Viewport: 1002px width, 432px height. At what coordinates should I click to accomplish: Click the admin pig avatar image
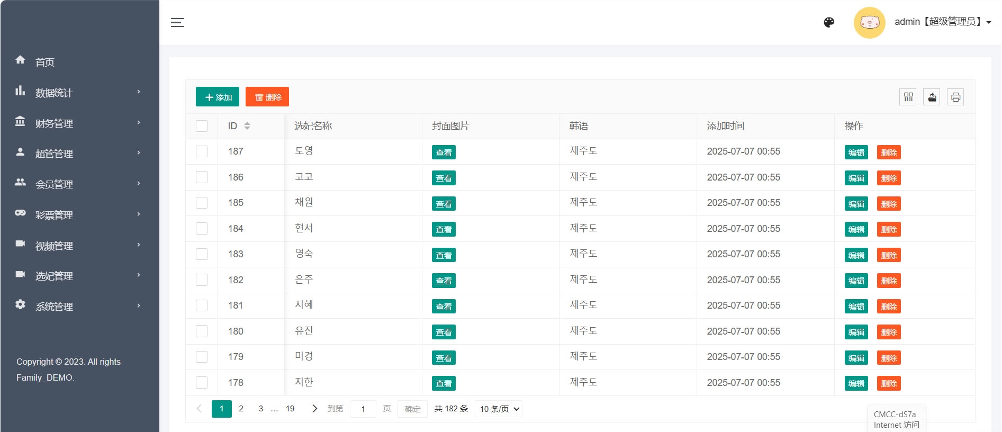pos(869,22)
